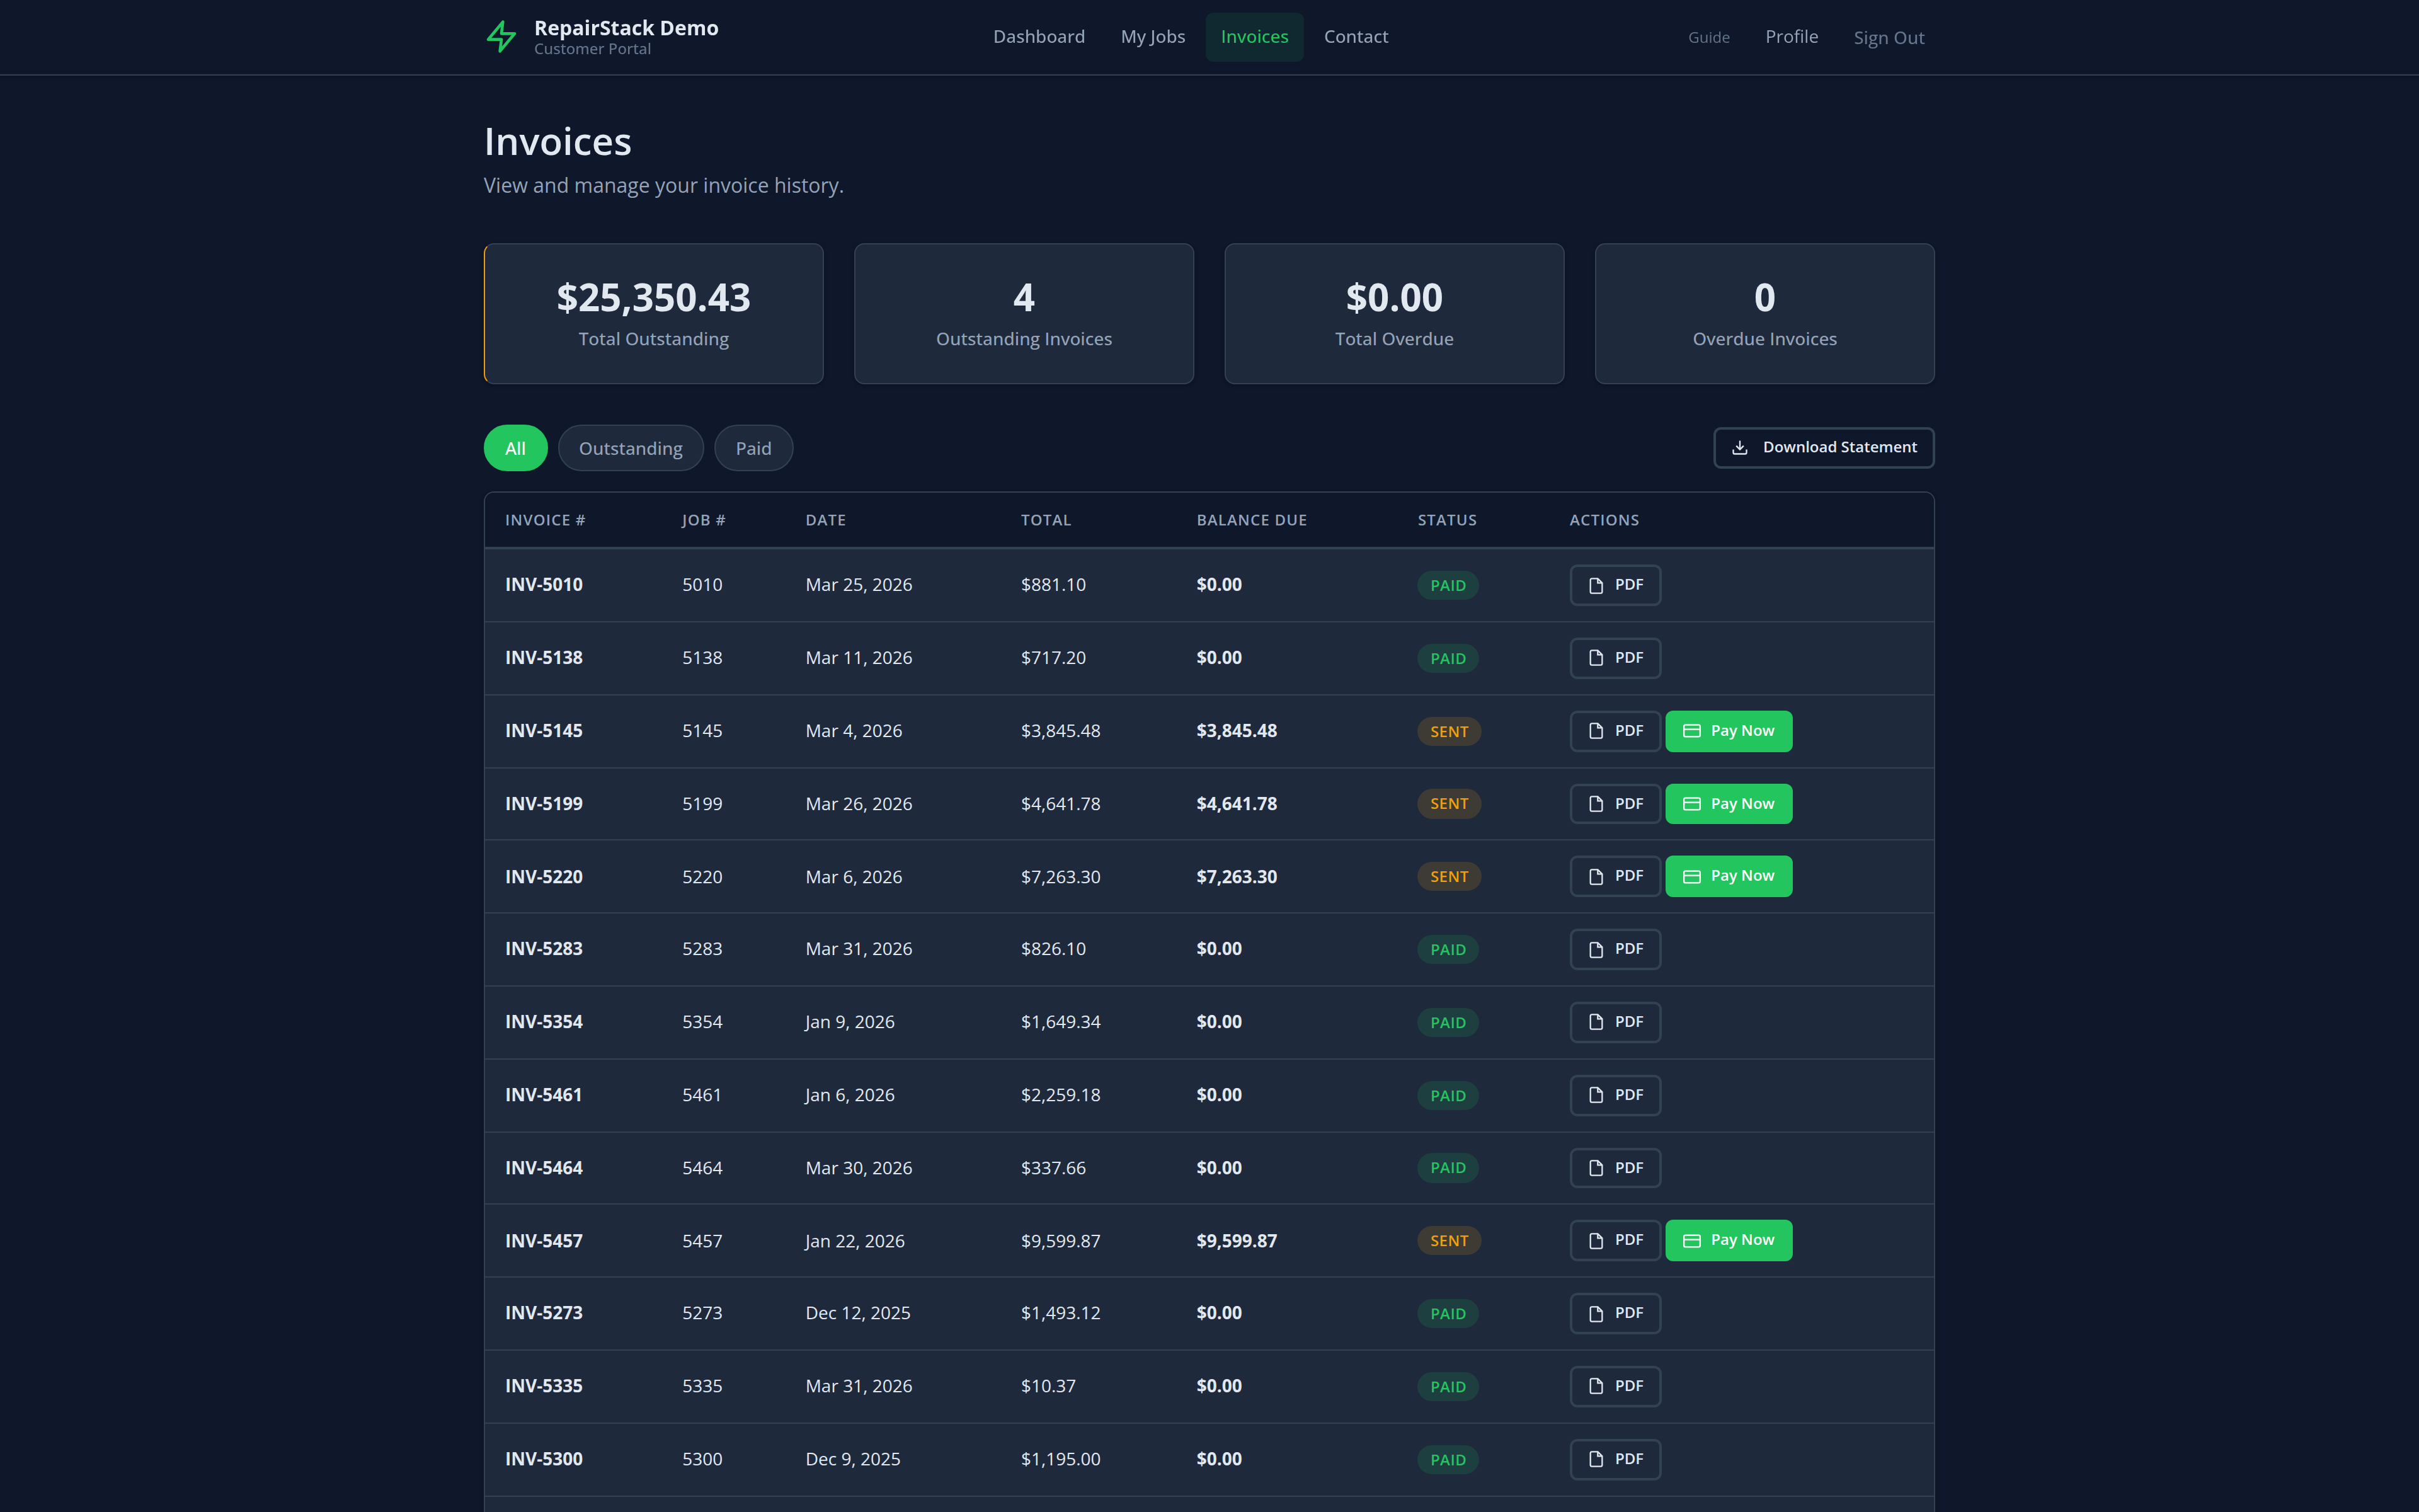The image size is (2419, 1512).
Task: Click the Date column header
Action: click(826, 520)
